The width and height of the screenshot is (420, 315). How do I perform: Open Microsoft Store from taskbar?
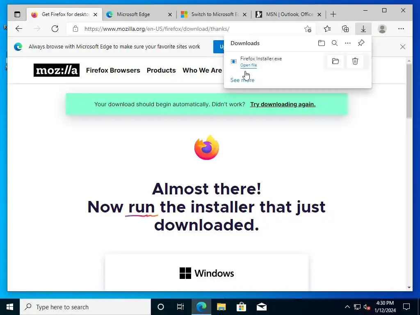click(241, 307)
